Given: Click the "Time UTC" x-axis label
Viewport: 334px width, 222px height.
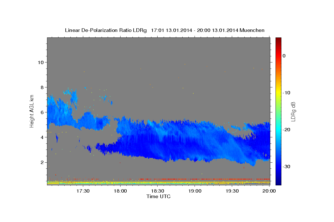Looking at the screenshot, I should coord(158,196).
